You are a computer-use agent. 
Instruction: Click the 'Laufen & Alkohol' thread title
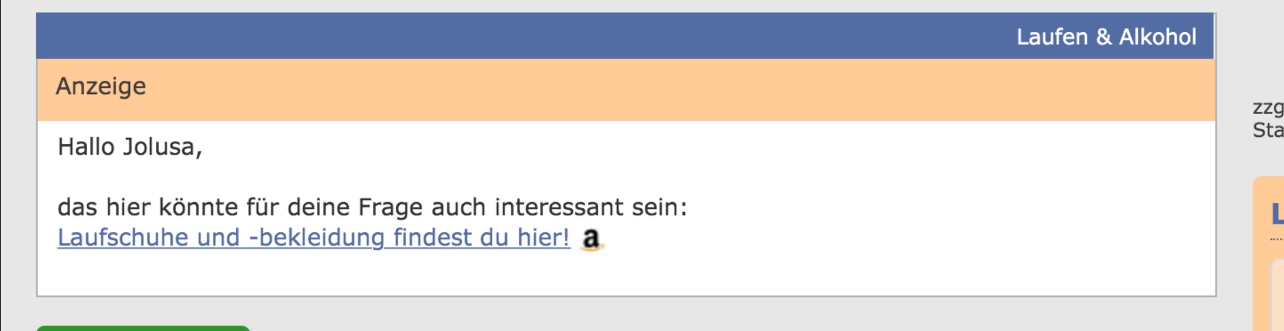(x=1106, y=37)
